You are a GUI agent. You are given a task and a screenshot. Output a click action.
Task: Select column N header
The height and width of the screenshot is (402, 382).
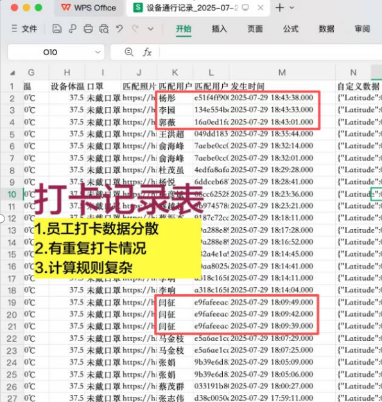click(x=353, y=73)
